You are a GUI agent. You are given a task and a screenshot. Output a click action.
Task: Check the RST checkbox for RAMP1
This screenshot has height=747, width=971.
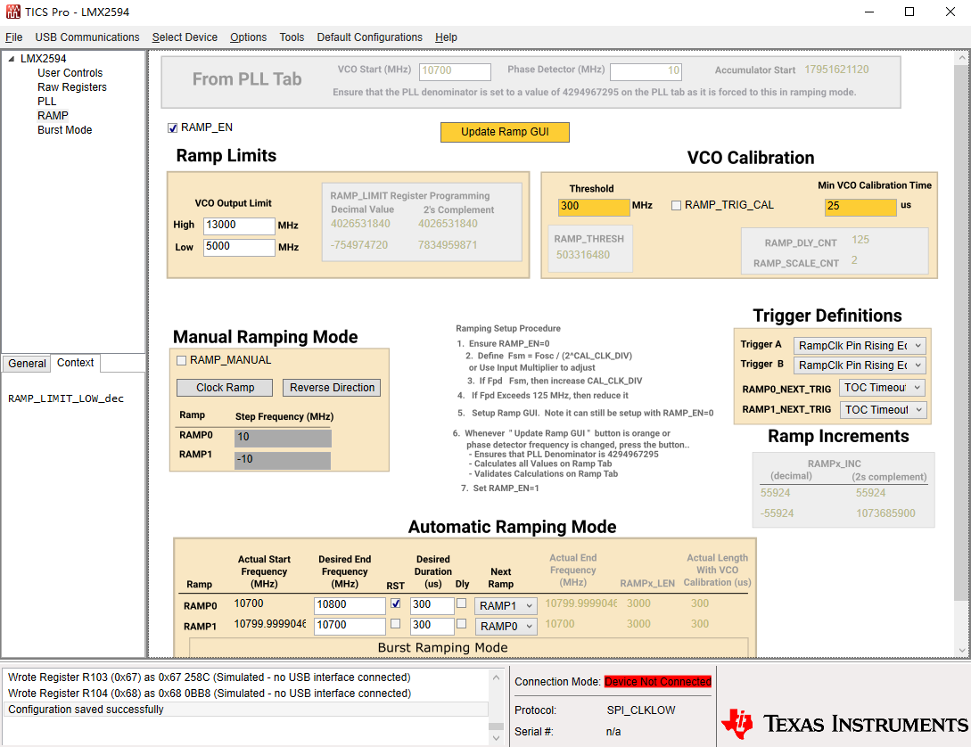click(395, 624)
